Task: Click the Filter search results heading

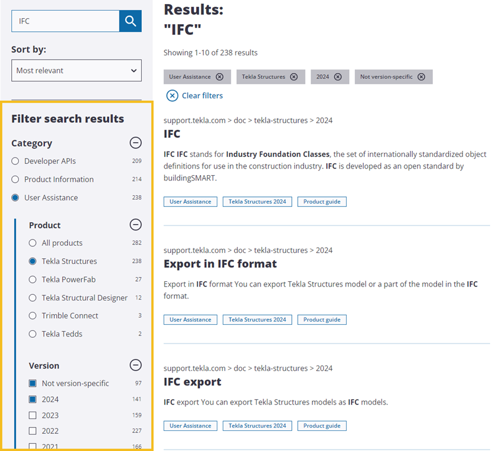Action: [x=67, y=119]
